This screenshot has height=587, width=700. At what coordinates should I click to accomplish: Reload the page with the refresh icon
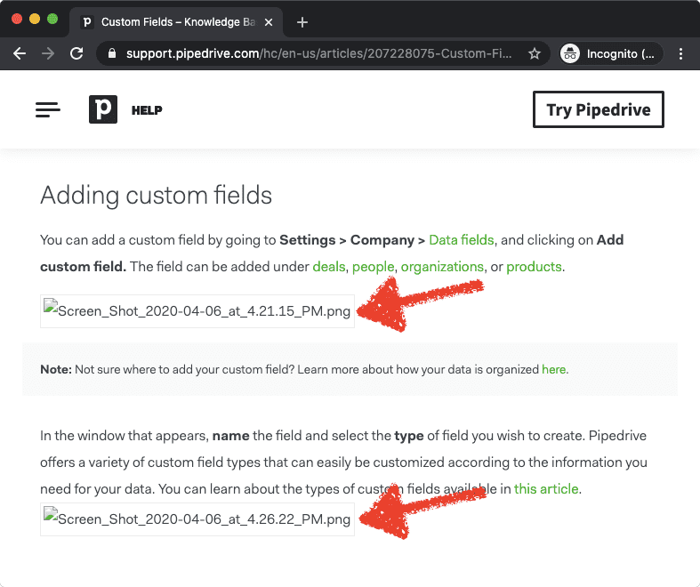76,53
